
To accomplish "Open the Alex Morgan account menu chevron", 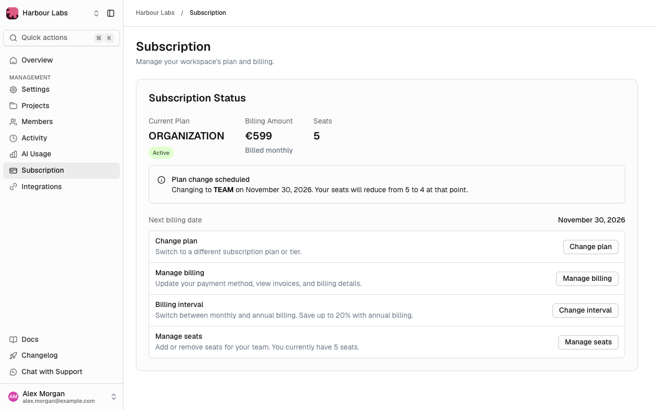I will click(x=114, y=397).
